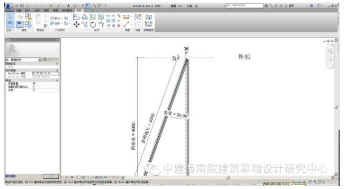The width and height of the screenshot is (345, 189).
Task: Click the zoom region icon on navigation bar
Action: coord(330,60)
